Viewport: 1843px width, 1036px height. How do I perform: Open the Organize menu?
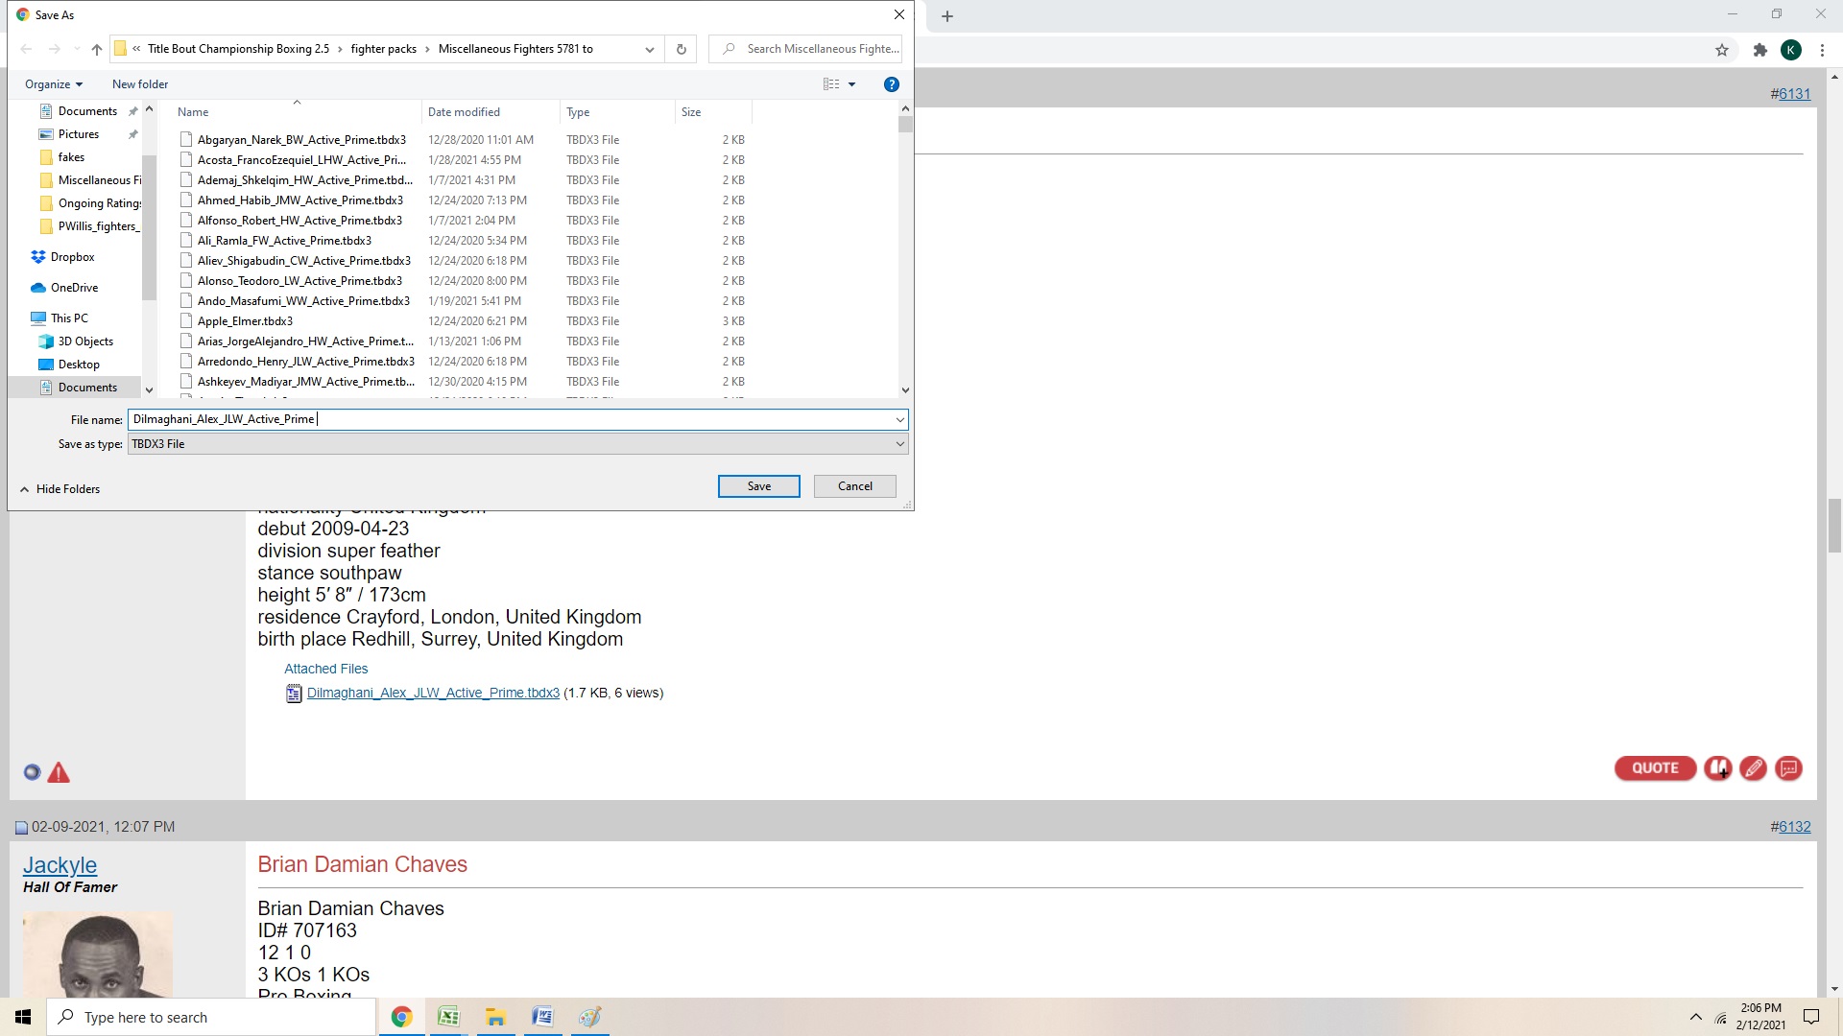coord(54,84)
